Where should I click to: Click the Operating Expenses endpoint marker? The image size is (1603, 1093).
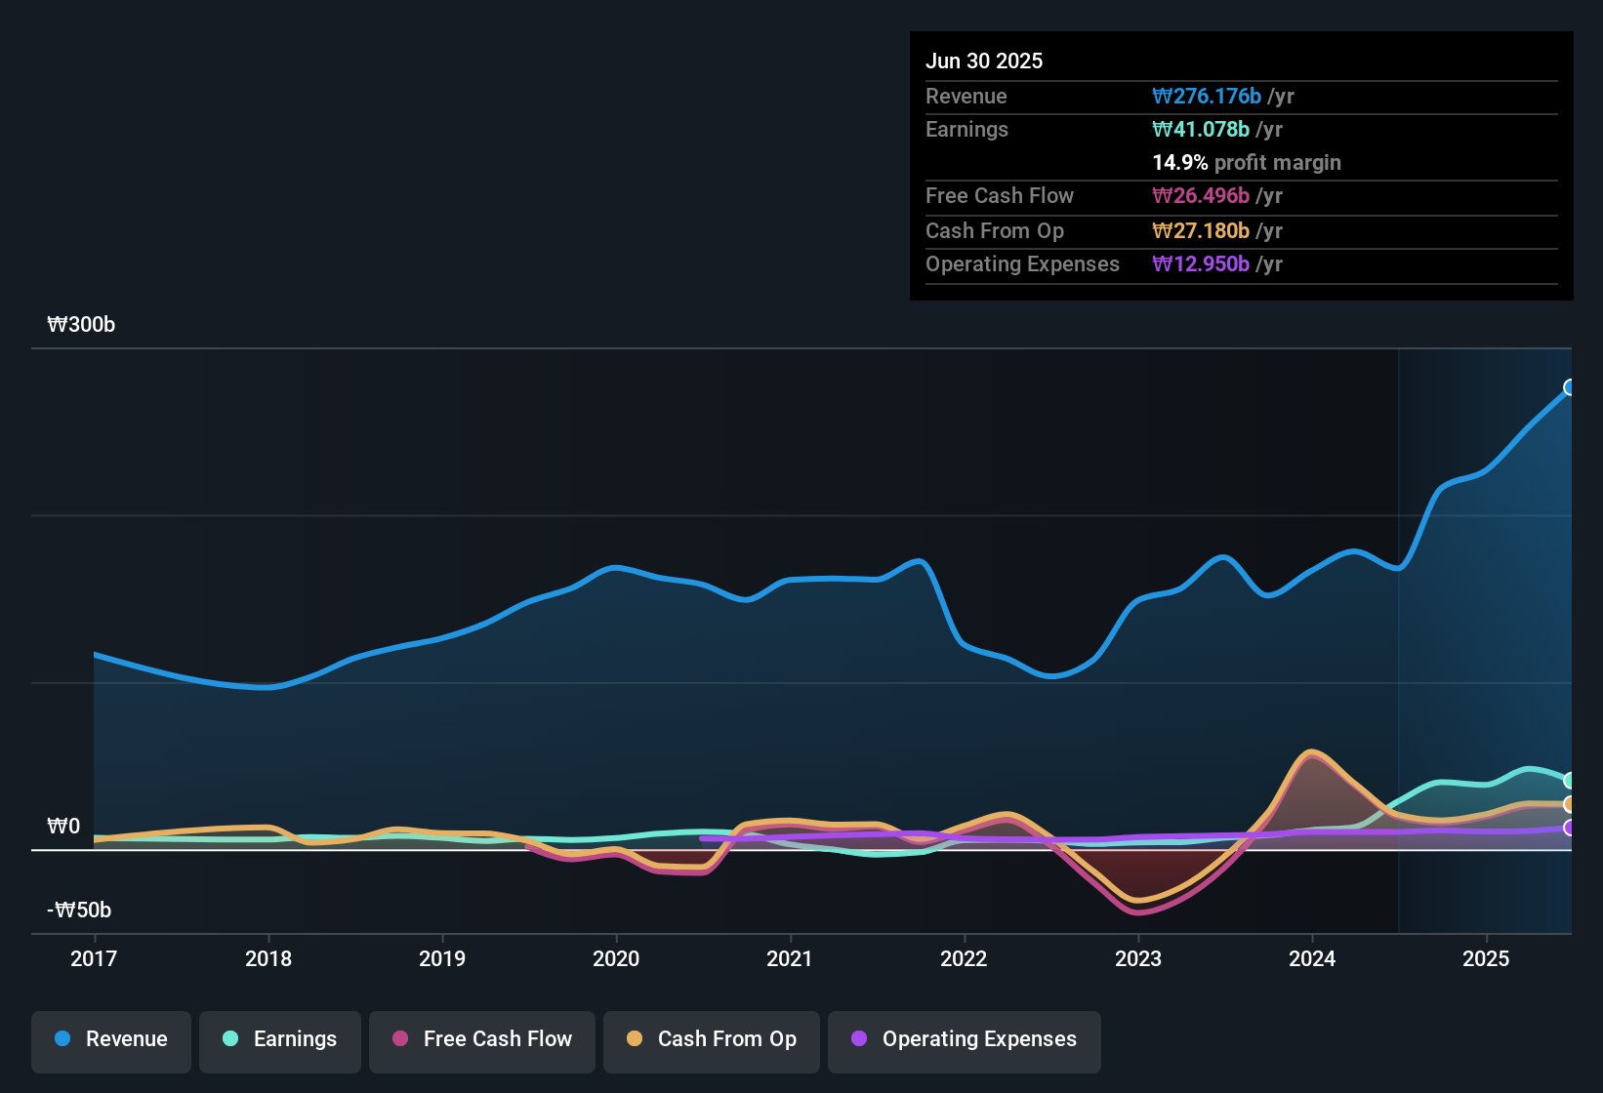pos(1570,828)
